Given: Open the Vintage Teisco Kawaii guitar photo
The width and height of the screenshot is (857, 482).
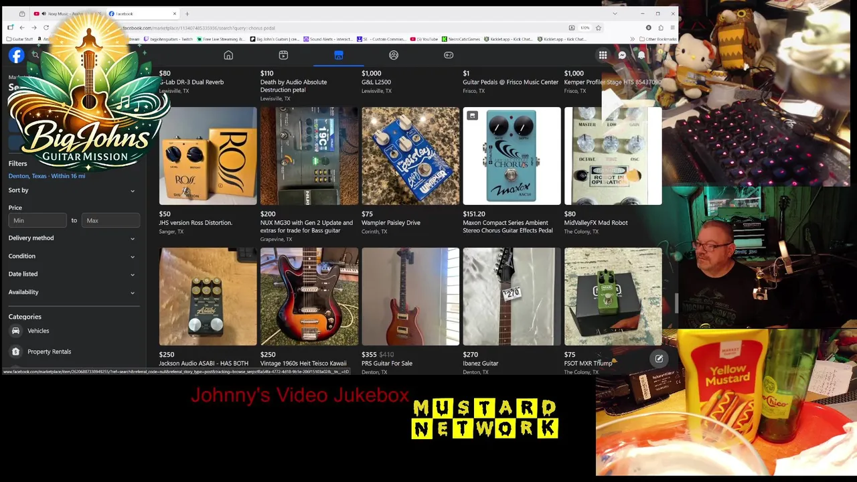Looking at the screenshot, I should pyautogui.click(x=309, y=297).
